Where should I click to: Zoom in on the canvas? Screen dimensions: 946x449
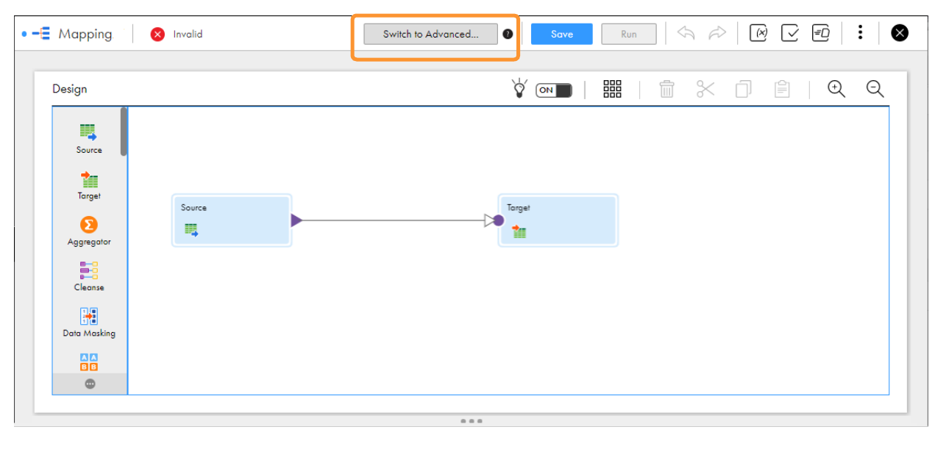836,89
